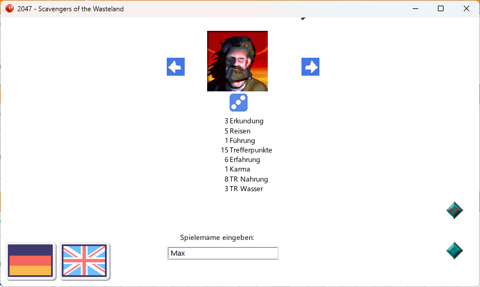Screen dimensions: 480x287
Task: Switch language with the British flag
Action: pos(84,261)
